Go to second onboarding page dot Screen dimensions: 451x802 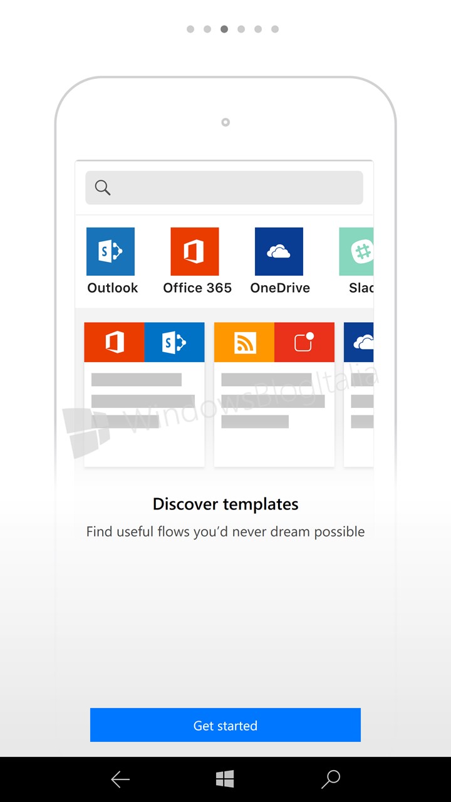click(207, 29)
